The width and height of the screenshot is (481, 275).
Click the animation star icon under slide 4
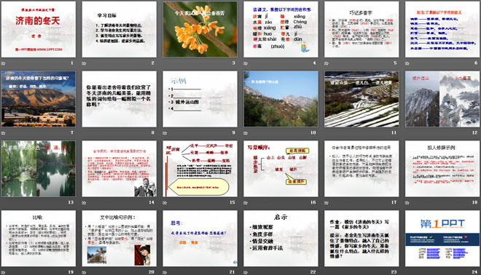tap(246, 63)
